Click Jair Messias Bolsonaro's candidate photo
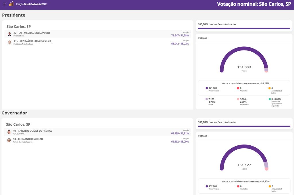This screenshot has width=294, height=195. click(x=9, y=34)
